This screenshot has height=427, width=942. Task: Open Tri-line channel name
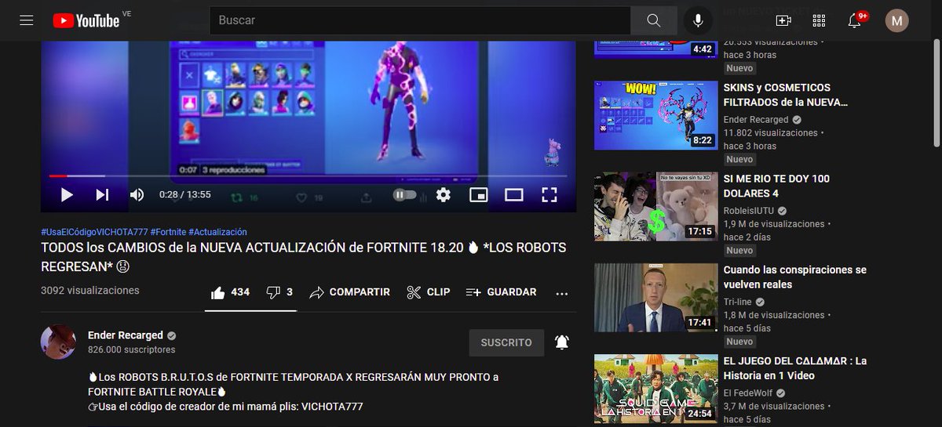pos(737,302)
